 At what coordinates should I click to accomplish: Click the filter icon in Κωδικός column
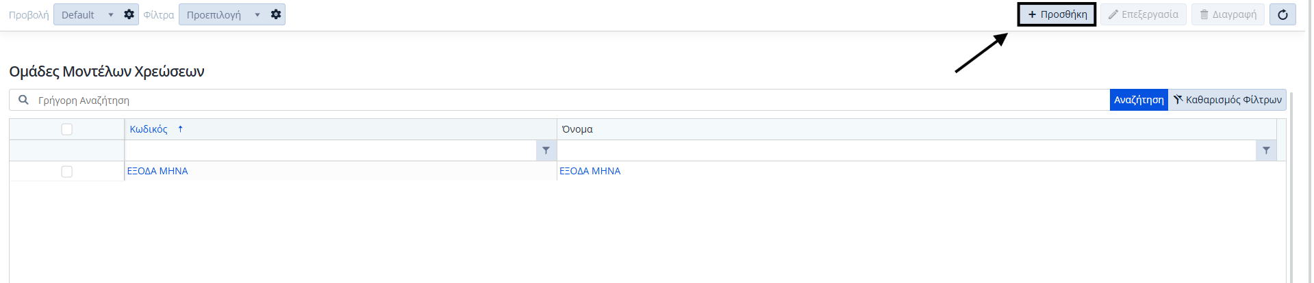(546, 150)
